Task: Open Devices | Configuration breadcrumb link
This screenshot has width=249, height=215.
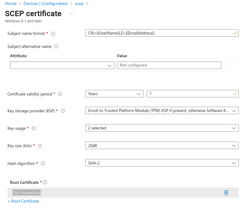Action: (45, 4)
